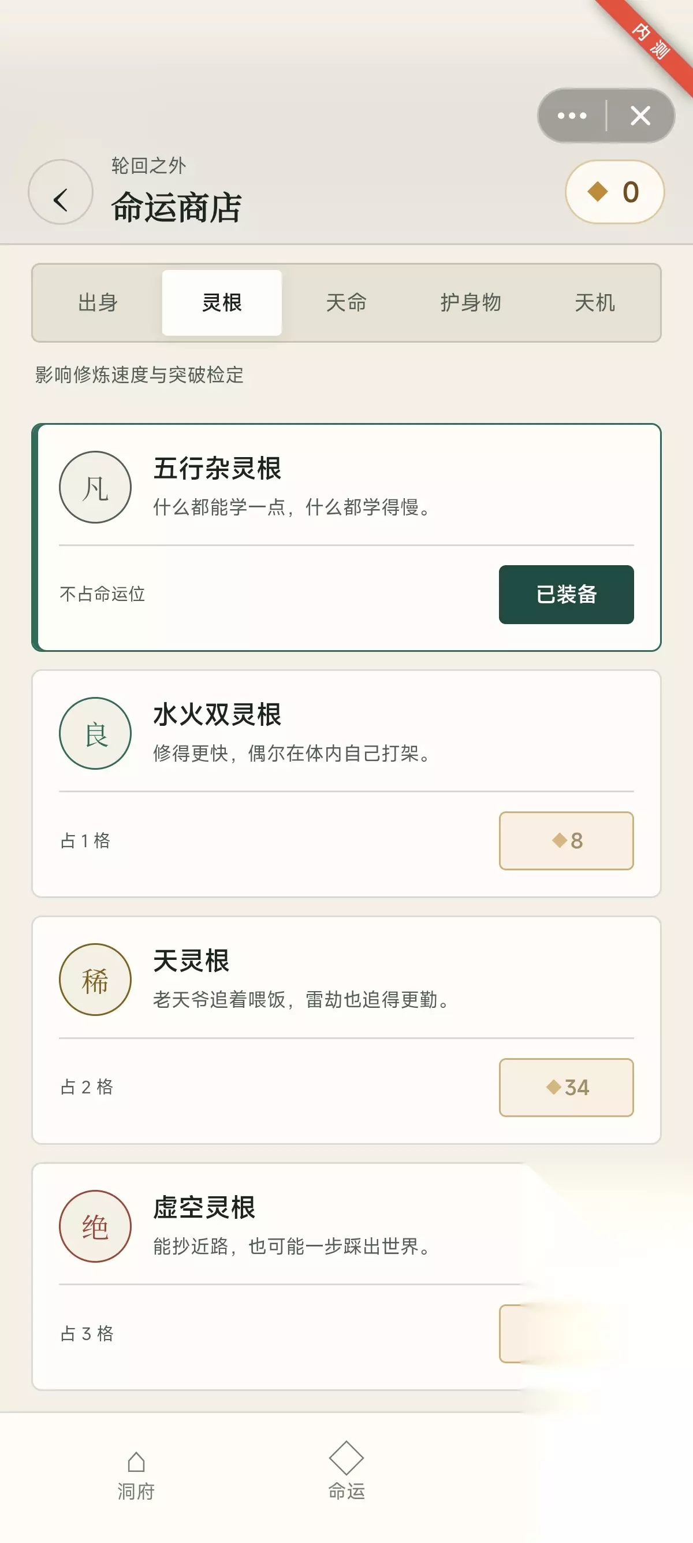Select the 稀 grade circle icon
The height and width of the screenshot is (1543, 693).
click(95, 980)
